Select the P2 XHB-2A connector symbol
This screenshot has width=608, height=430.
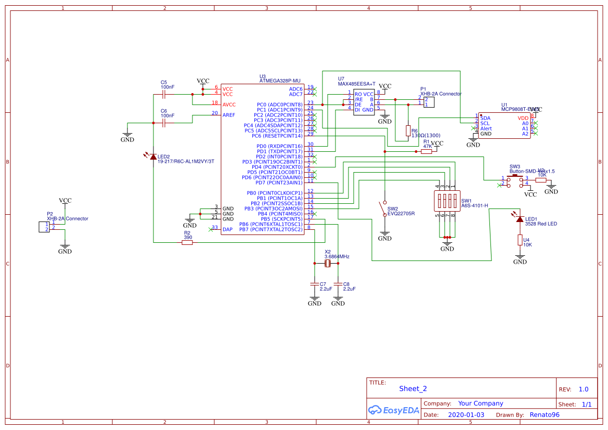coord(44,227)
